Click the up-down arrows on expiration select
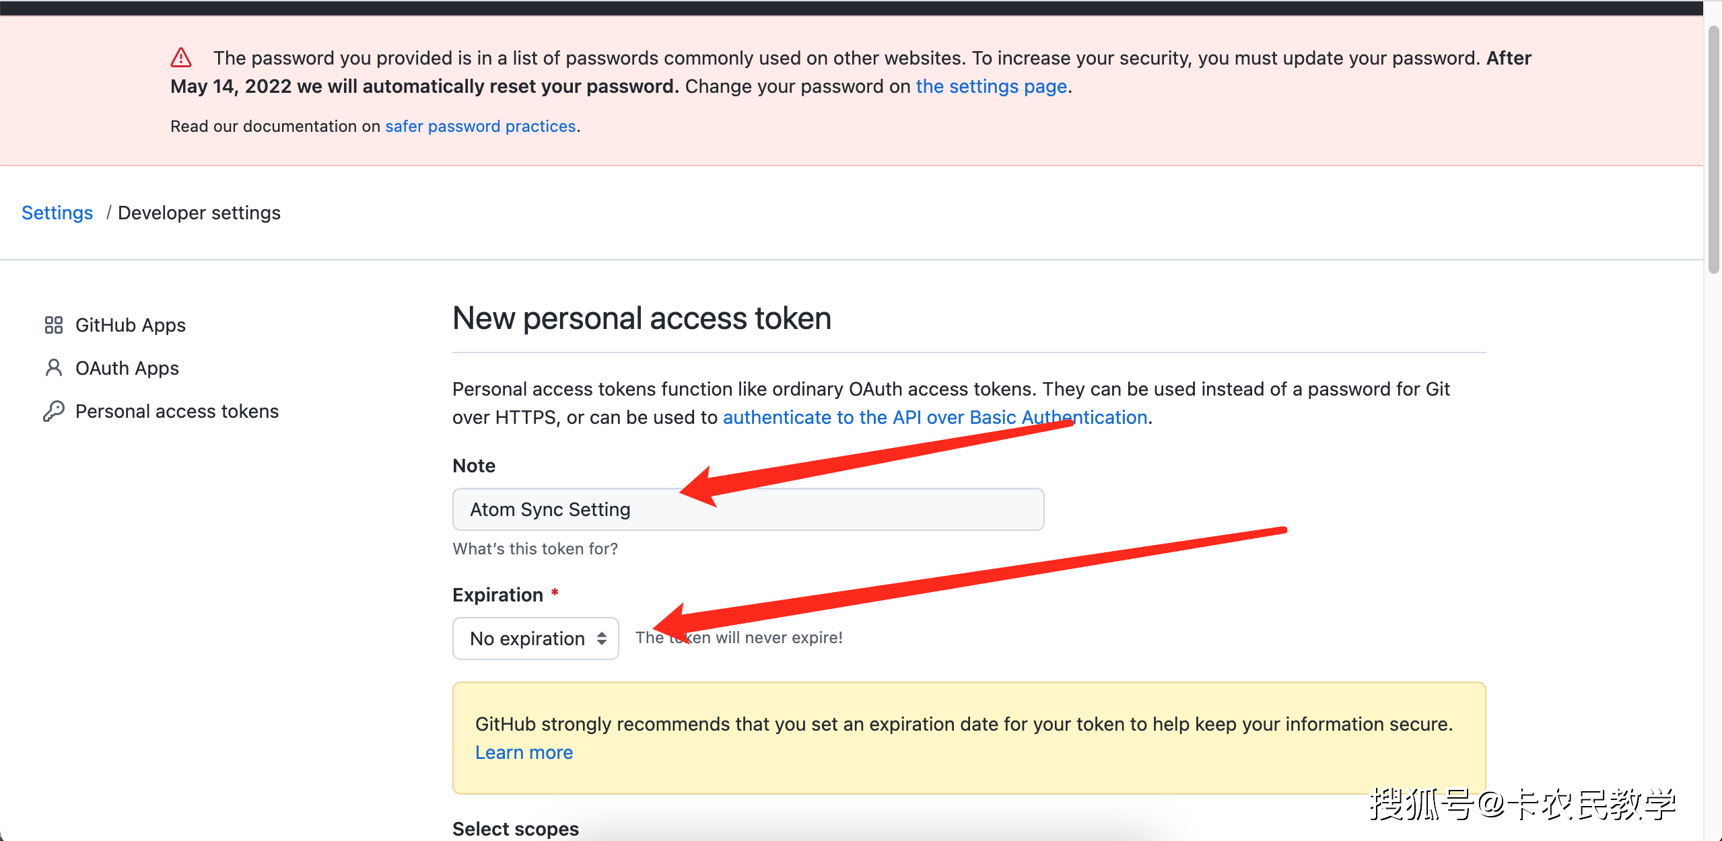1722x841 pixels. point(602,638)
